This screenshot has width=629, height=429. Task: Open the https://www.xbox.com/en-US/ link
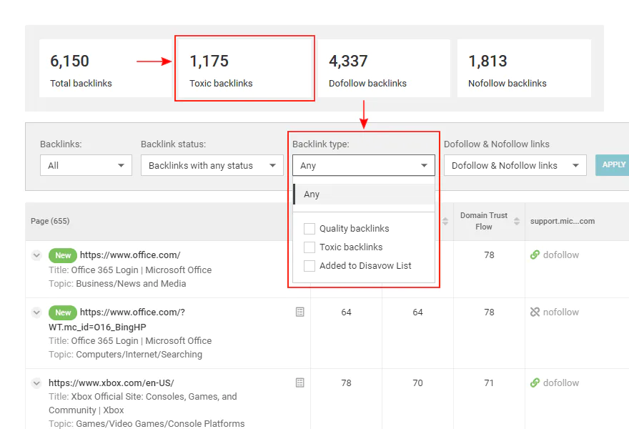coord(111,383)
